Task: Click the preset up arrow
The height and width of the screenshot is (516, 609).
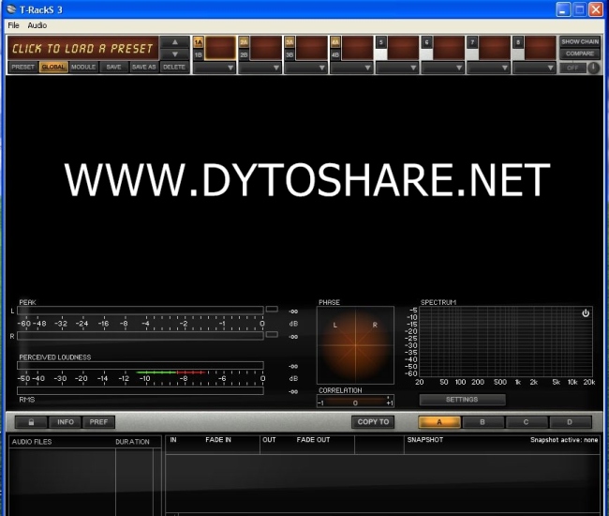Action: click(x=175, y=42)
